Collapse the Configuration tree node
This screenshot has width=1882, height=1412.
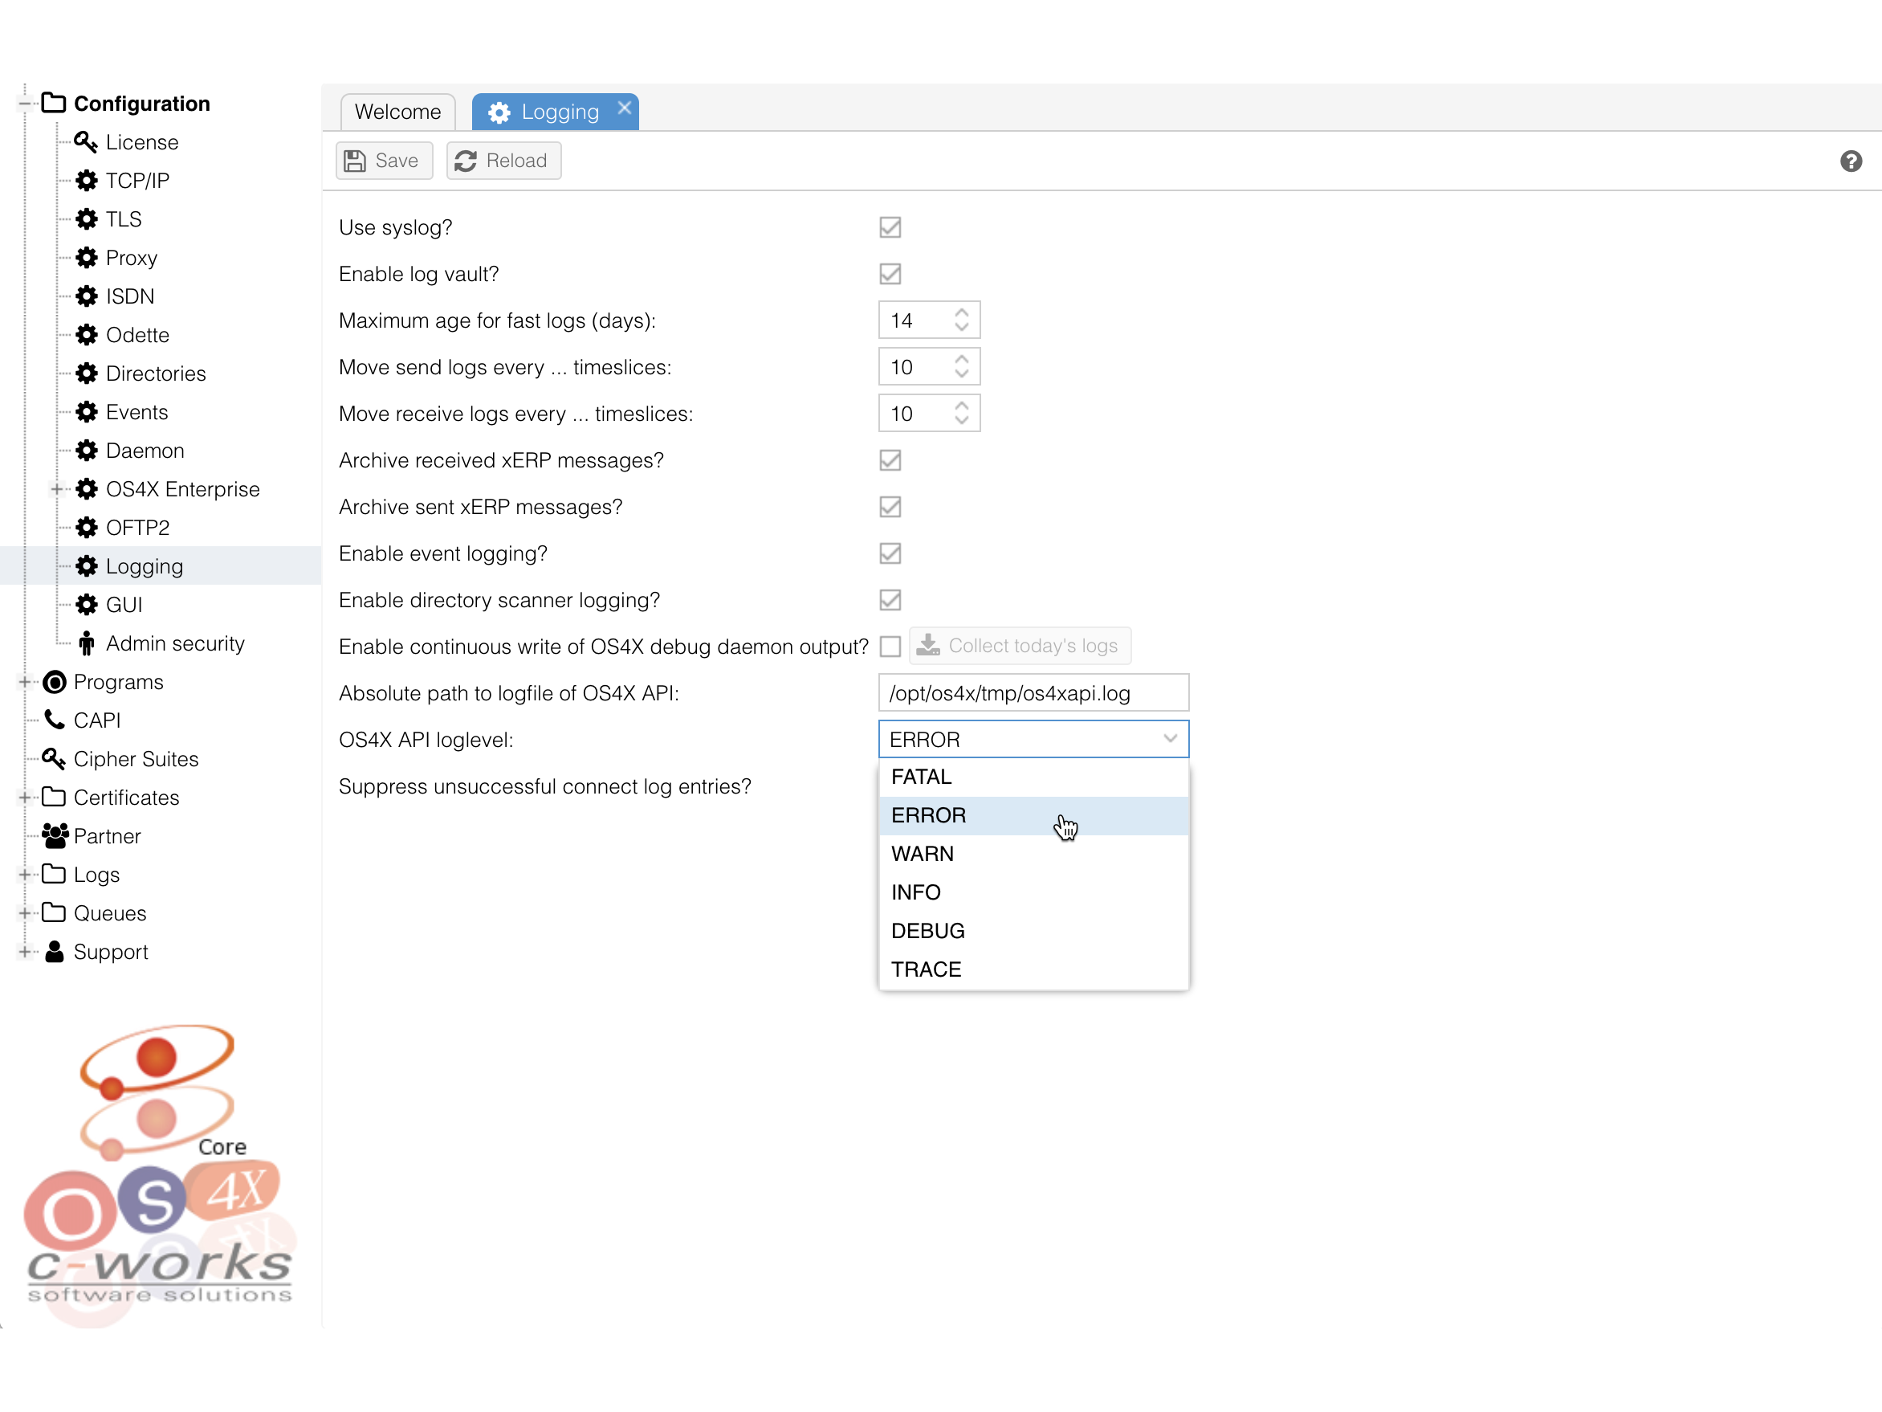[25, 103]
